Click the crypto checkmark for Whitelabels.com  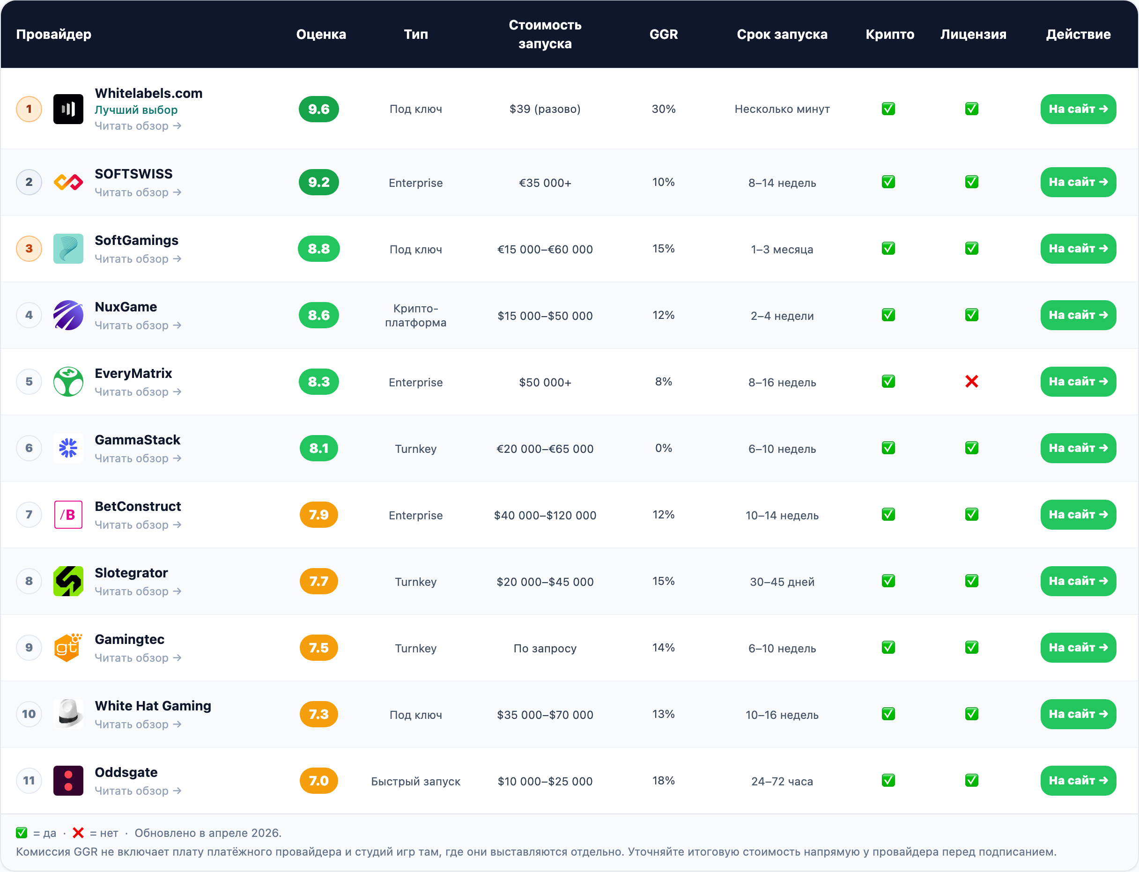pyautogui.click(x=888, y=109)
